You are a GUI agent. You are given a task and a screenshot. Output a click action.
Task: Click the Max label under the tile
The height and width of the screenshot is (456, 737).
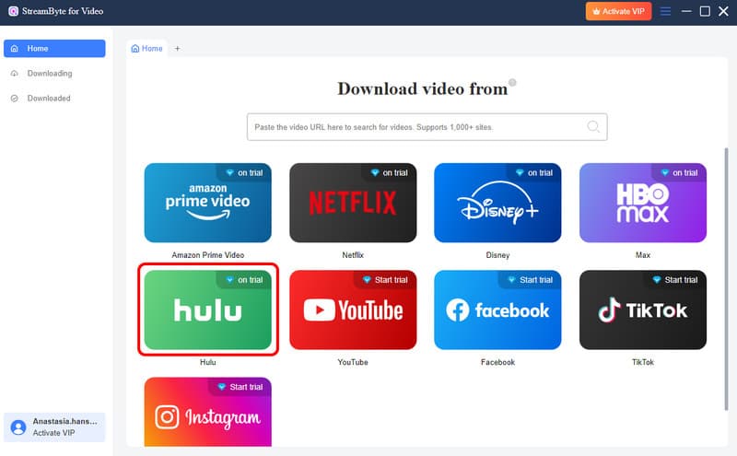coord(642,255)
